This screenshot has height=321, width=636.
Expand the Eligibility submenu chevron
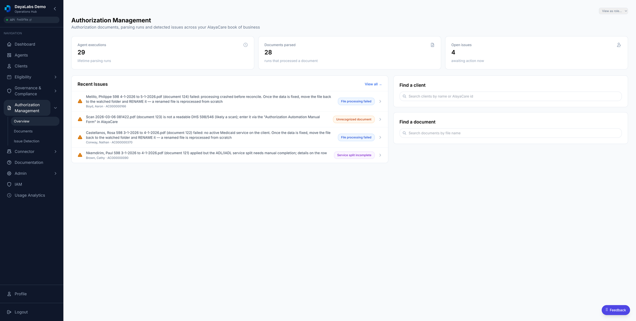tap(55, 77)
